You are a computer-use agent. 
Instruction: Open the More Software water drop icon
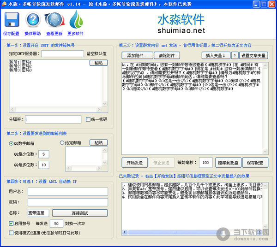pos(76,20)
